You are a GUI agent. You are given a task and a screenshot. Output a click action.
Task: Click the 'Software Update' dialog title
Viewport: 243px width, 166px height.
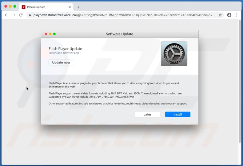coord(119,34)
